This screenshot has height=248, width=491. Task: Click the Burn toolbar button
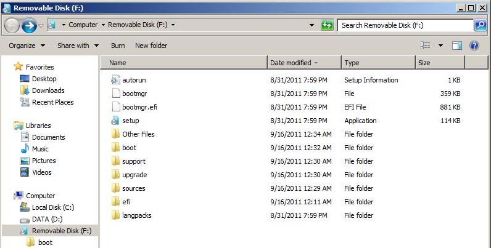pos(118,46)
